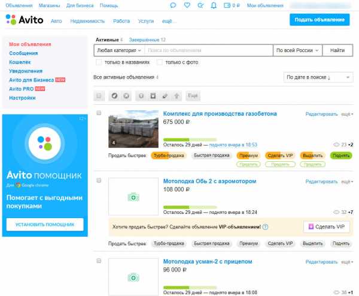The height and width of the screenshot is (296, 359).
Task: View stats eye icon for Мотолодка усман-2
Action: pos(336,292)
